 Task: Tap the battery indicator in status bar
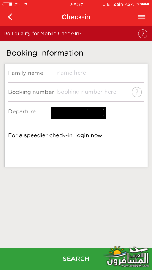point(7,4)
